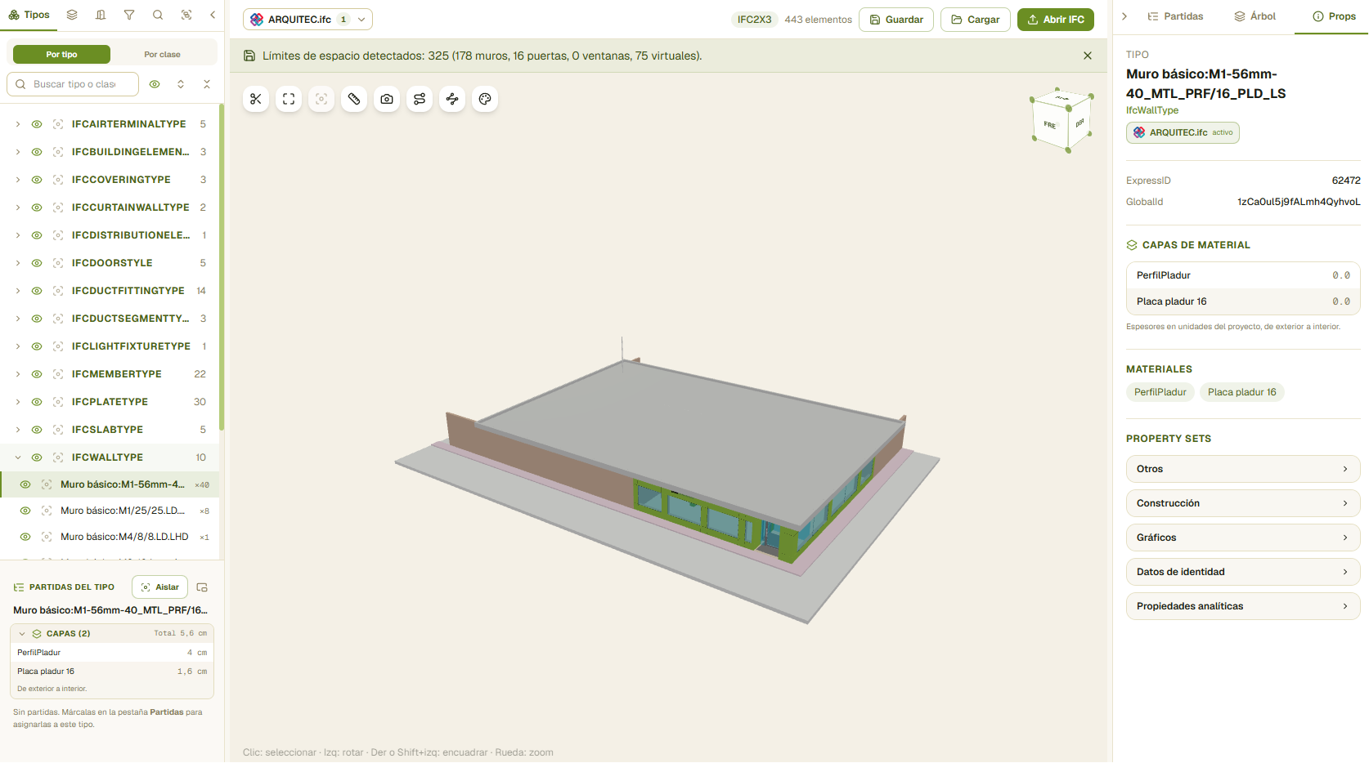Click the focus icon of IFCMEMBERTYPE row
This screenshot has height=763, width=1369.
58,374
